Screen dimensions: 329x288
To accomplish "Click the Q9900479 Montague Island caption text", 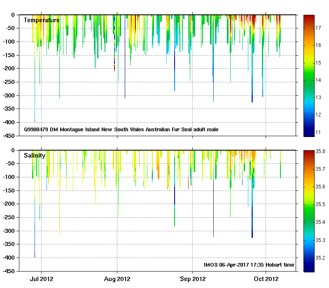I will pyautogui.click(x=121, y=130).
